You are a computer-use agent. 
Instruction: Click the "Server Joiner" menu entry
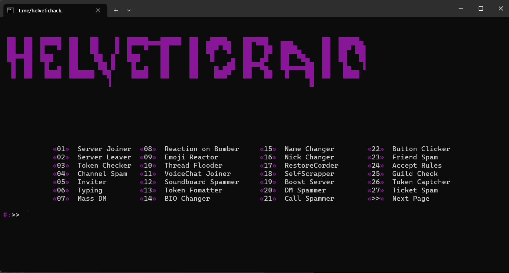pyautogui.click(x=105, y=149)
